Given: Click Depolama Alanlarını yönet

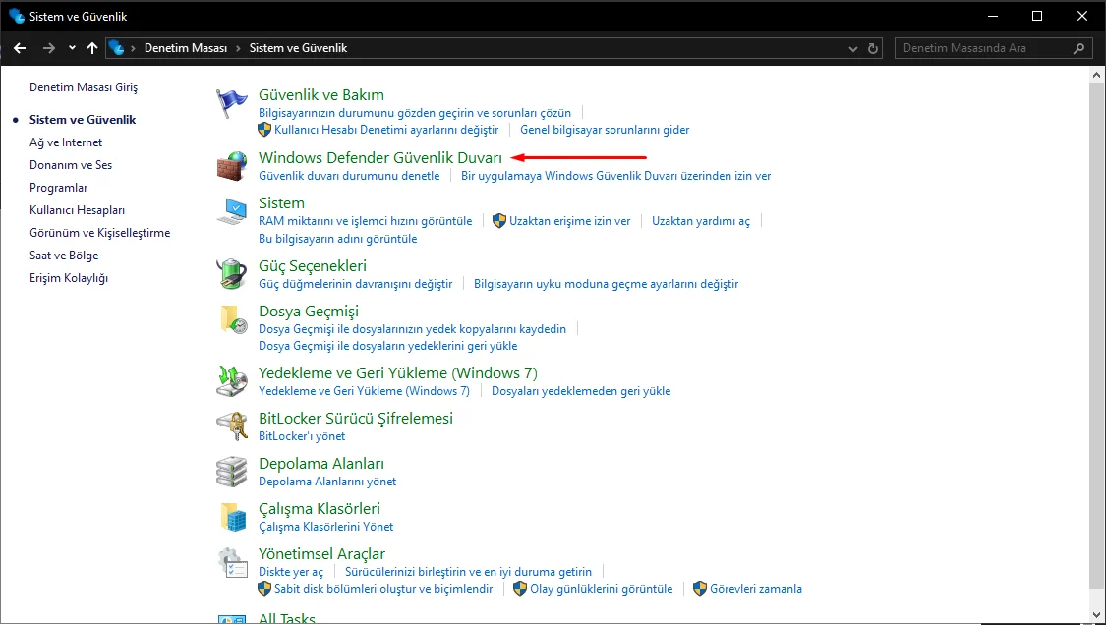Looking at the screenshot, I should click(327, 482).
